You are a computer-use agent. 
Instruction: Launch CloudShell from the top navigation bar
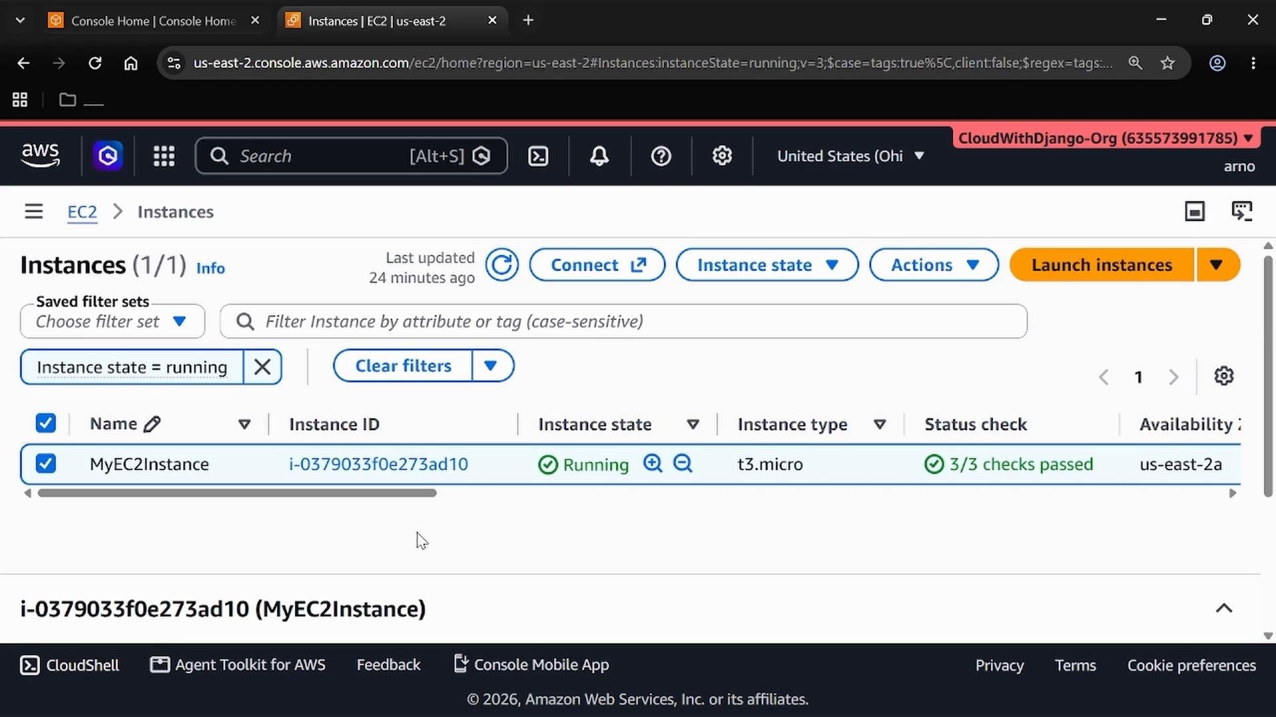coord(538,156)
